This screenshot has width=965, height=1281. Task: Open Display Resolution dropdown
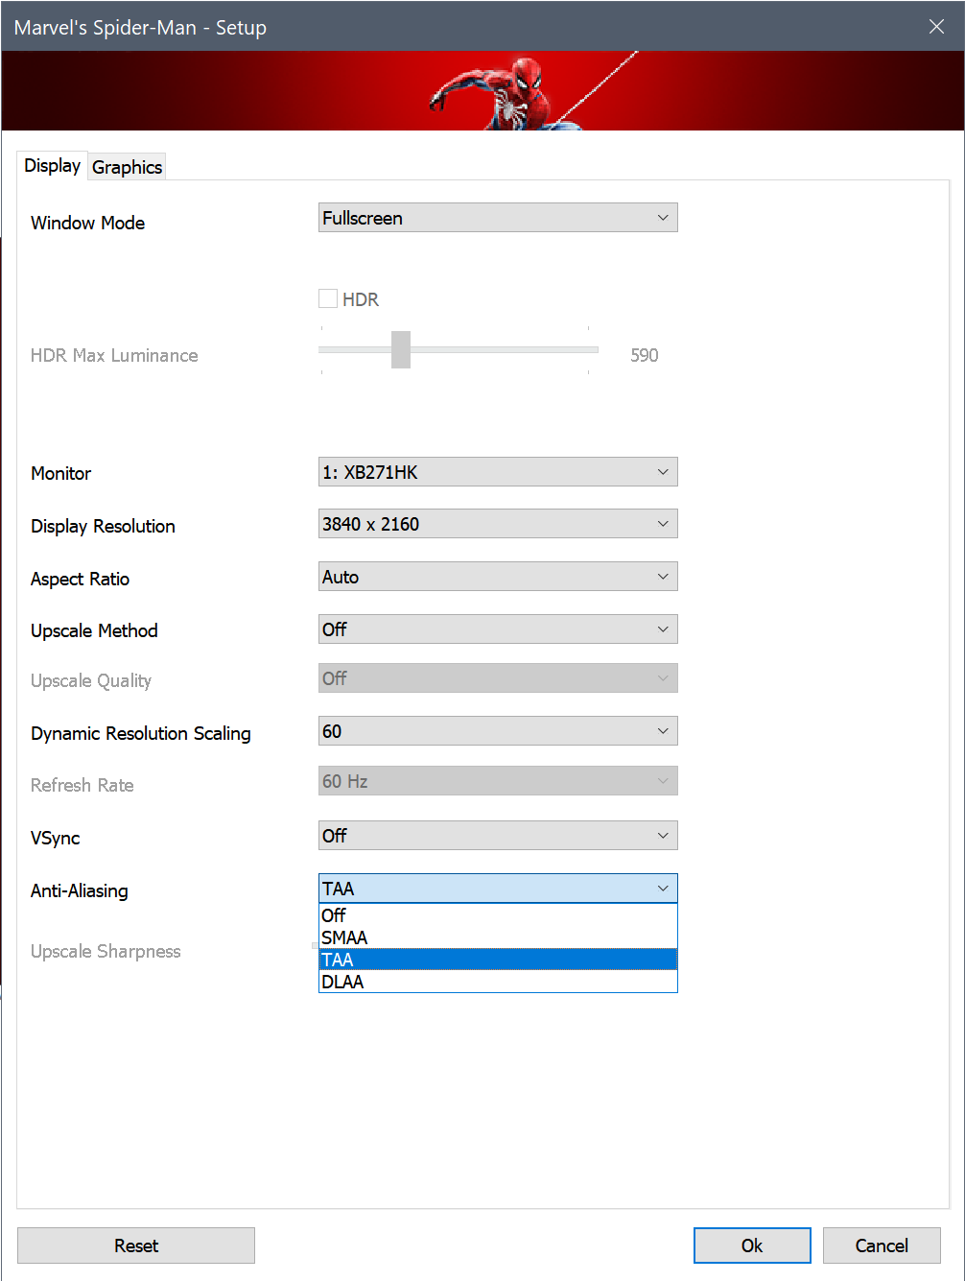click(x=498, y=524)
